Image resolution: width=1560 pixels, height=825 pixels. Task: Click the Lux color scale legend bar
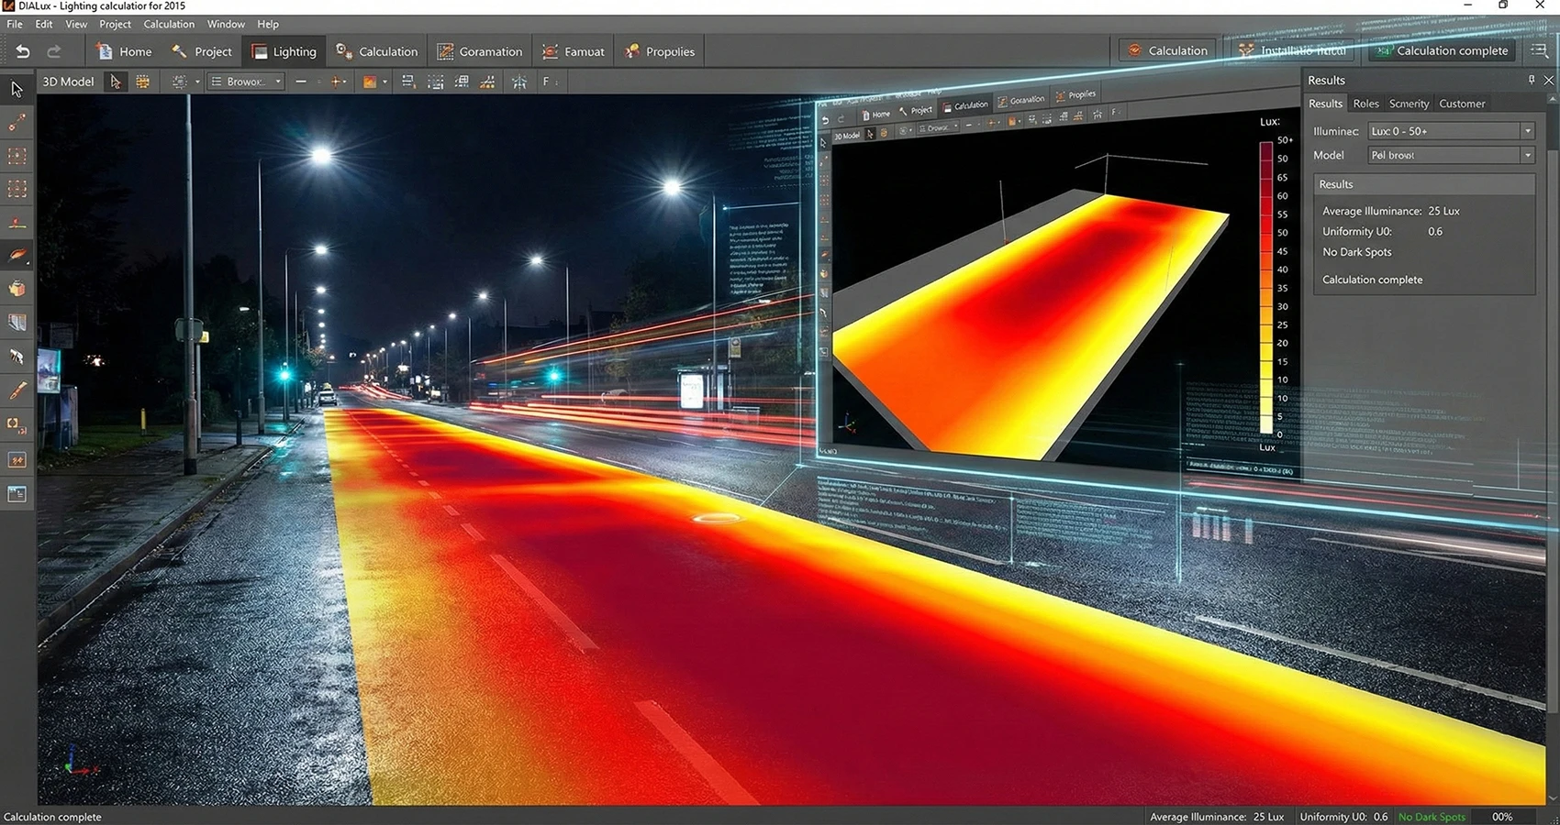tap(1265, 287)
